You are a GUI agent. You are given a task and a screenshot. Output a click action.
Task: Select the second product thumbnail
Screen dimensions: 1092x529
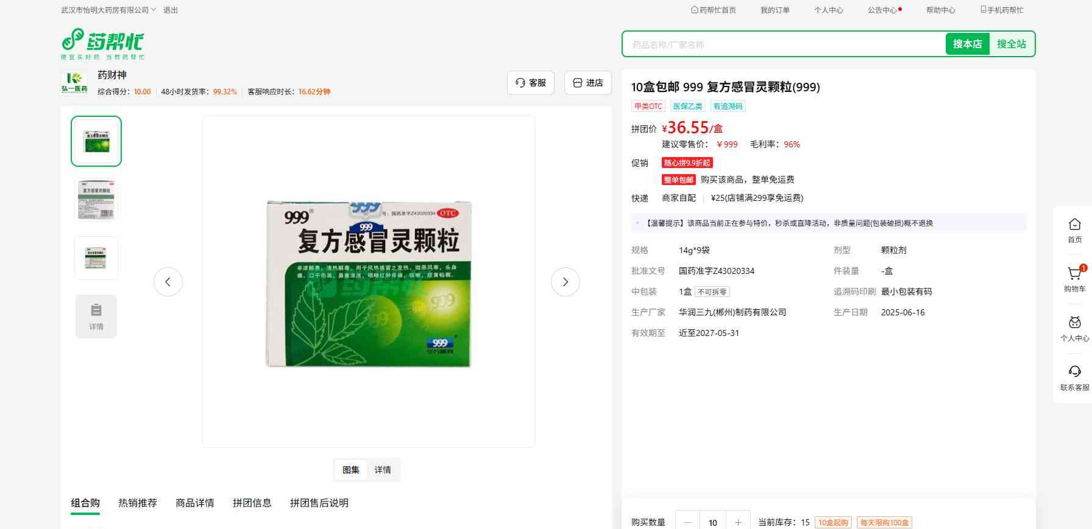pyautogui.click(x=96, y=200)
